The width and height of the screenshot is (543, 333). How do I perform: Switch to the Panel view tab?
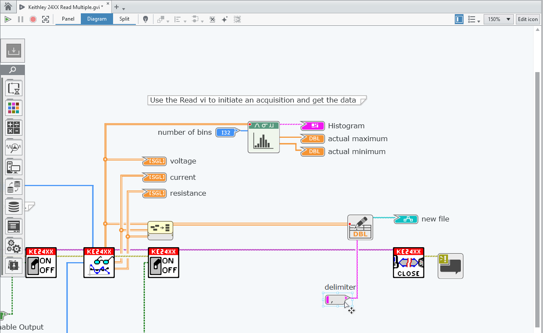68,19
